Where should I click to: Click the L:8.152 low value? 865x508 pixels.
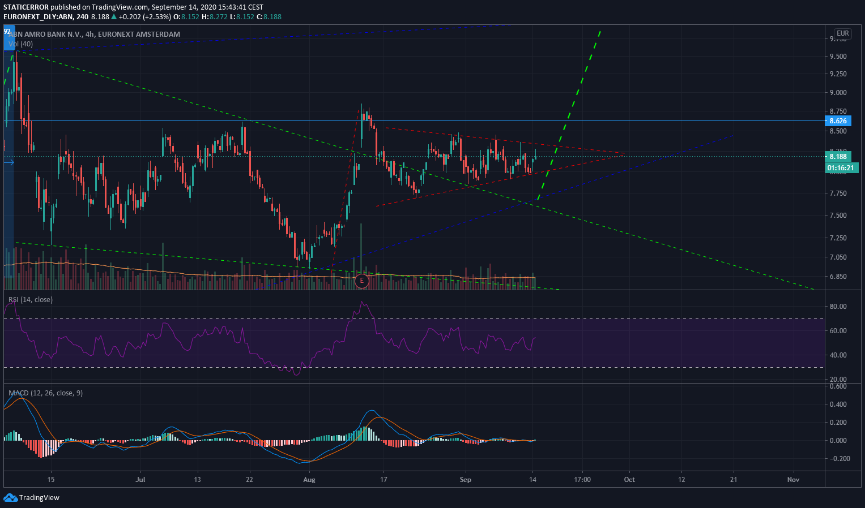(242, 17)
